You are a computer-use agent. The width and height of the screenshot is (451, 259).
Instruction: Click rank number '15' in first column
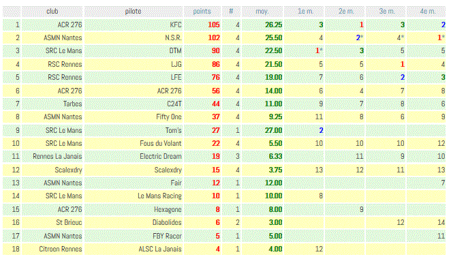point(16,209)
